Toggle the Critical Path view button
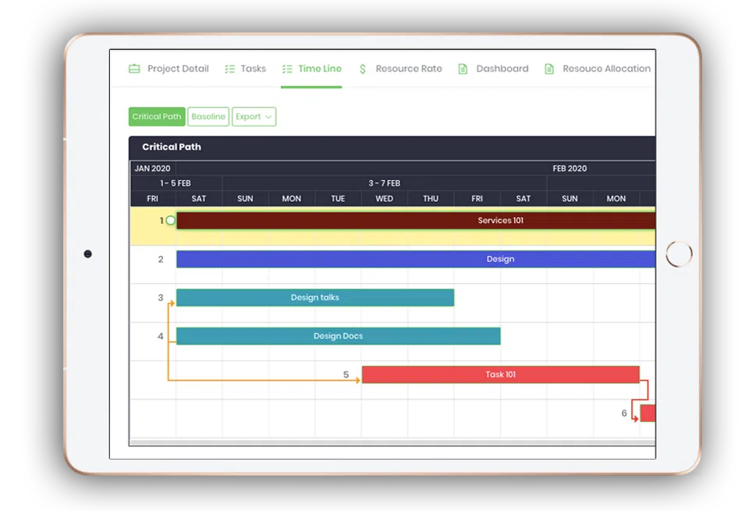The image size is (756, 511). pyautogui.click(x=157, y=117)
